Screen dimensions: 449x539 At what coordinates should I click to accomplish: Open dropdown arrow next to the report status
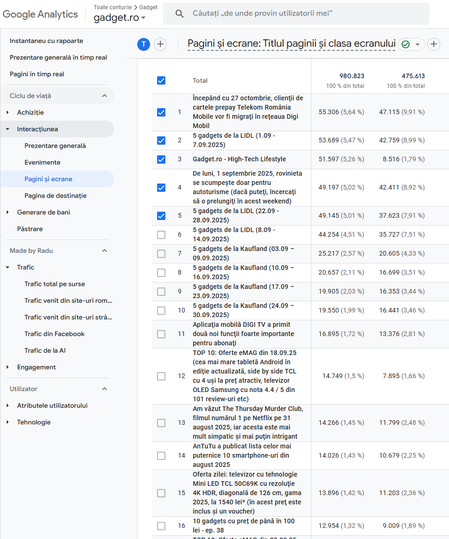coord(418,44)
